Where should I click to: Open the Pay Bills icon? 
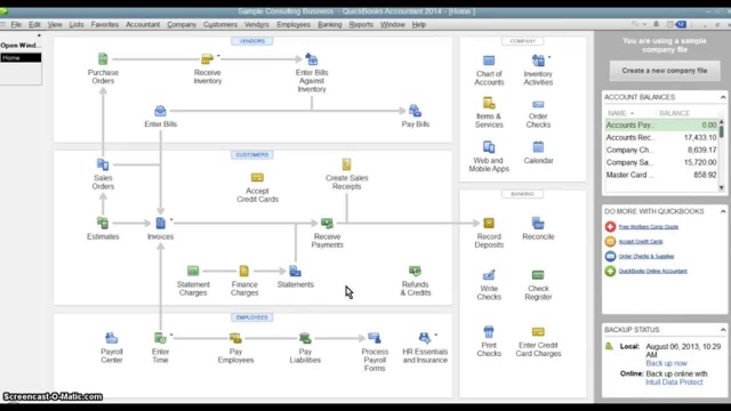(x=415, y=111)
